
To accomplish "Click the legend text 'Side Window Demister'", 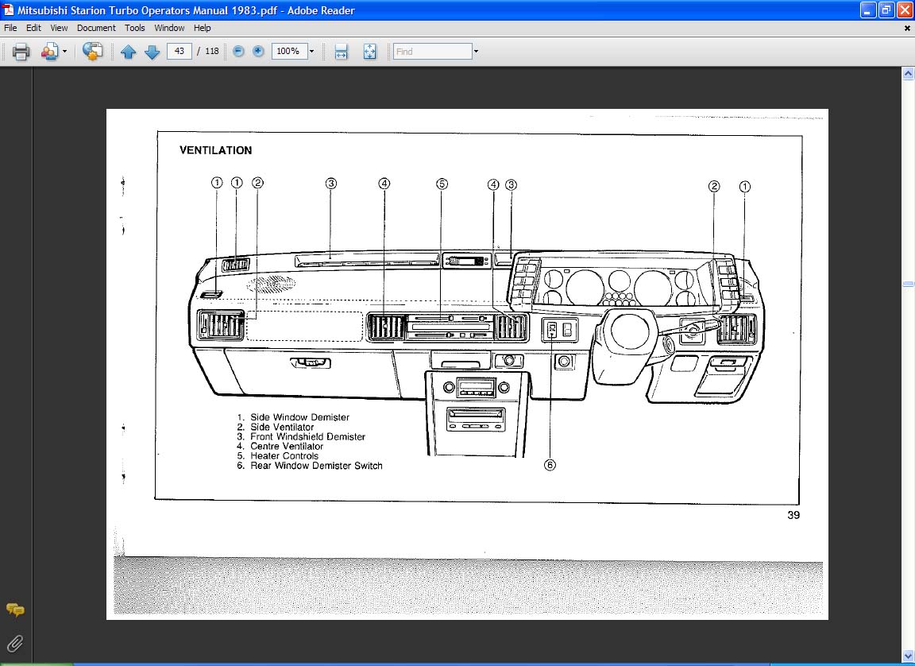I will pyautogui.click(x=300, y=417).
